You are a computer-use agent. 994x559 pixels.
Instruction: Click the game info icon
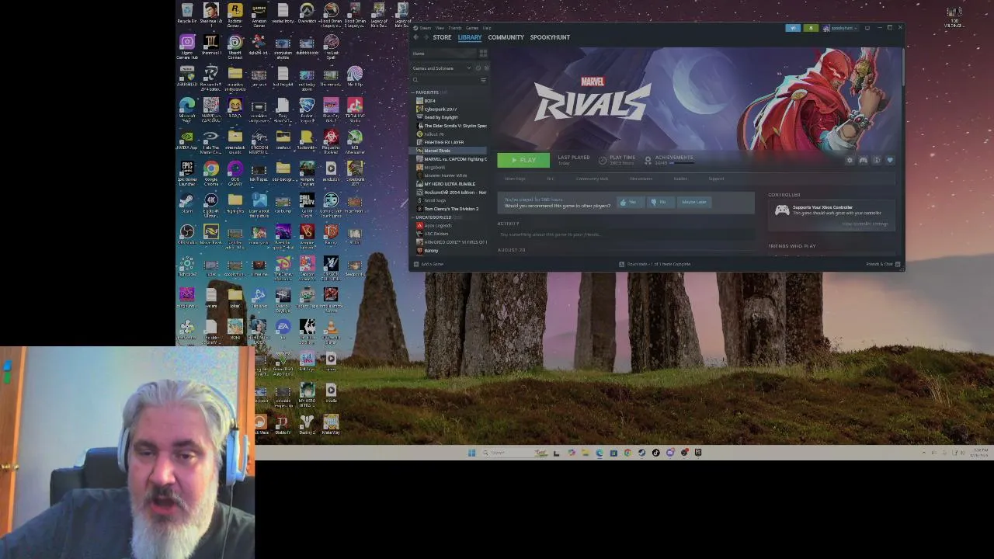(877, 160)
